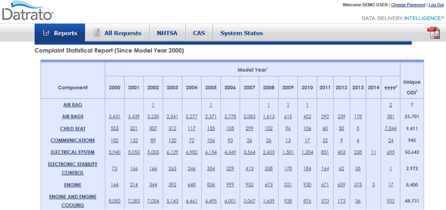Click CHILD SEAT 2000 value 553
This screenshot has width=446, height=210.
point(115,128)
